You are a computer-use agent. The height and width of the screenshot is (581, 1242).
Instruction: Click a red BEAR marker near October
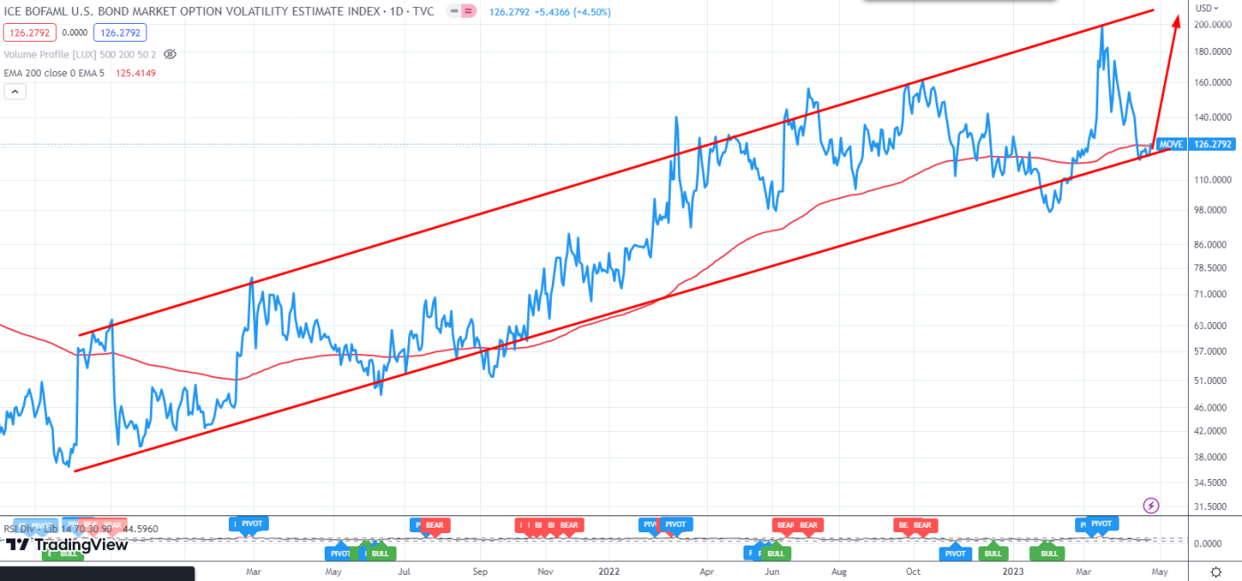click(923, 524)
